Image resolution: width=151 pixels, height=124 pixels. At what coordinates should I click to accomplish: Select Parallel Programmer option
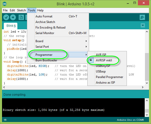(x=107, y=77)
